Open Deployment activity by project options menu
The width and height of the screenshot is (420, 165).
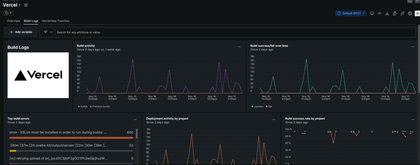click(x=274, y=119)
